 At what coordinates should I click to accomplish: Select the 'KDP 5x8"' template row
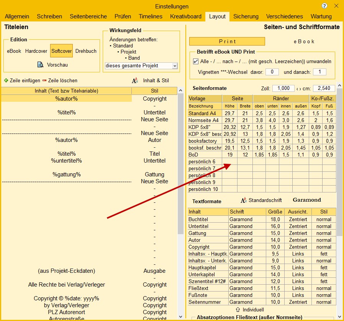(262, 127)
